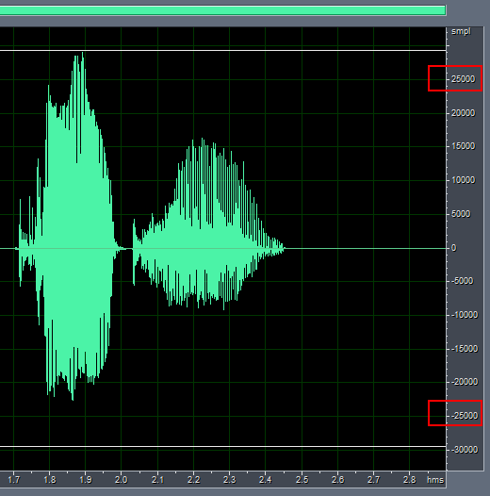Image resolution: width=490 pixels, height=496 pixels.
Task: Click the -30000 amplitude ruler value
Action: coord(464,450)
